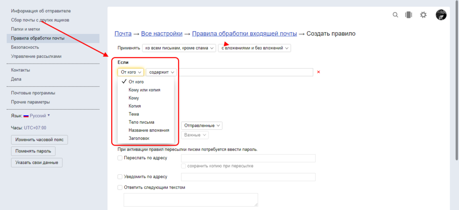This screenshot has height=210, width=459.
Task: Open 'ко всем письмам, кроме спама' dropdown
Action: click(x=179, y=48)
